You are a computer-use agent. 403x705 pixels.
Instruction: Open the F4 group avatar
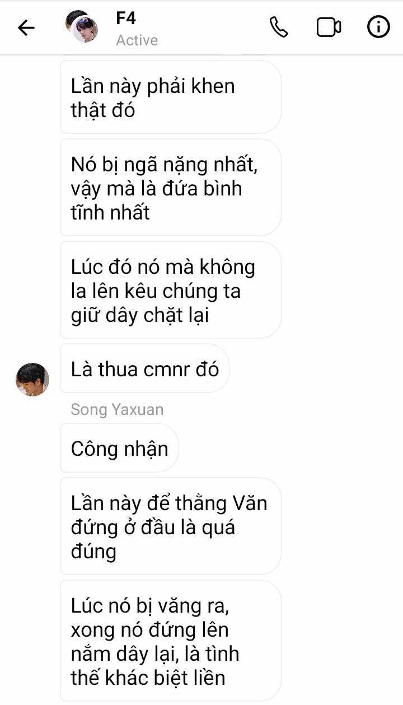coord(82,27)
